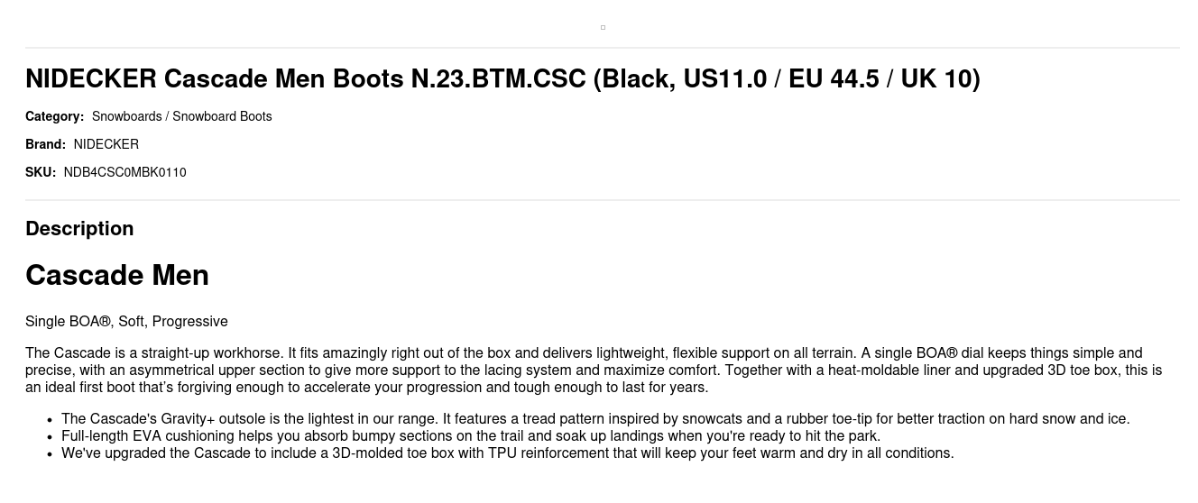Image resolution: width=1198 pixels, height=503 pixels.
Task: Click the Brand label
Action: pos(45,144)
